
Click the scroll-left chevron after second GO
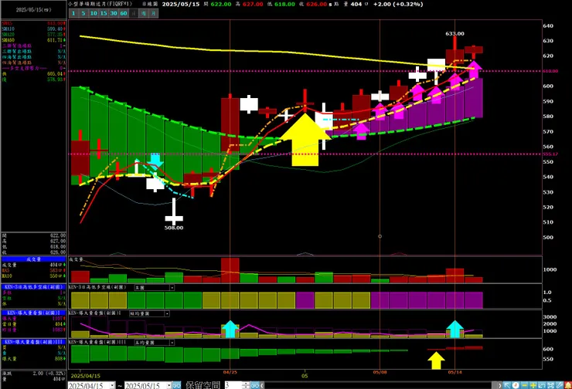[262, 385]
